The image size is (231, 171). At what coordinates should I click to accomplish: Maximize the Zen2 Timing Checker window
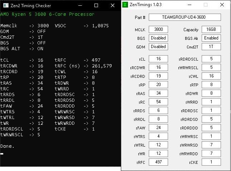[96, 6]
